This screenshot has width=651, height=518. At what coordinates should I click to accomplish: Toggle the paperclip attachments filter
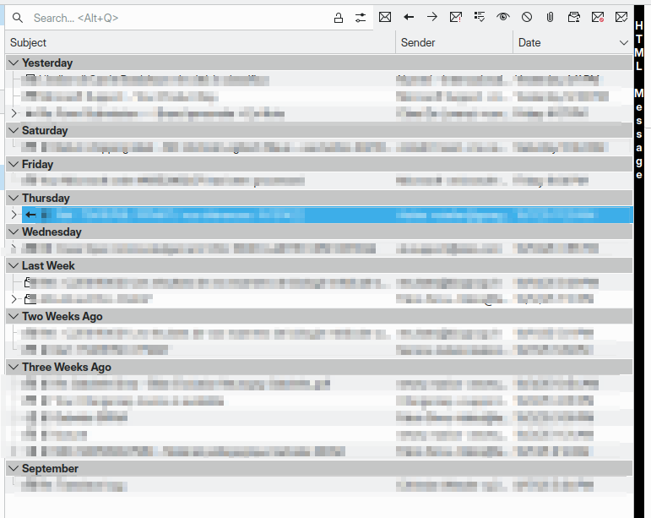click(550, 17)
